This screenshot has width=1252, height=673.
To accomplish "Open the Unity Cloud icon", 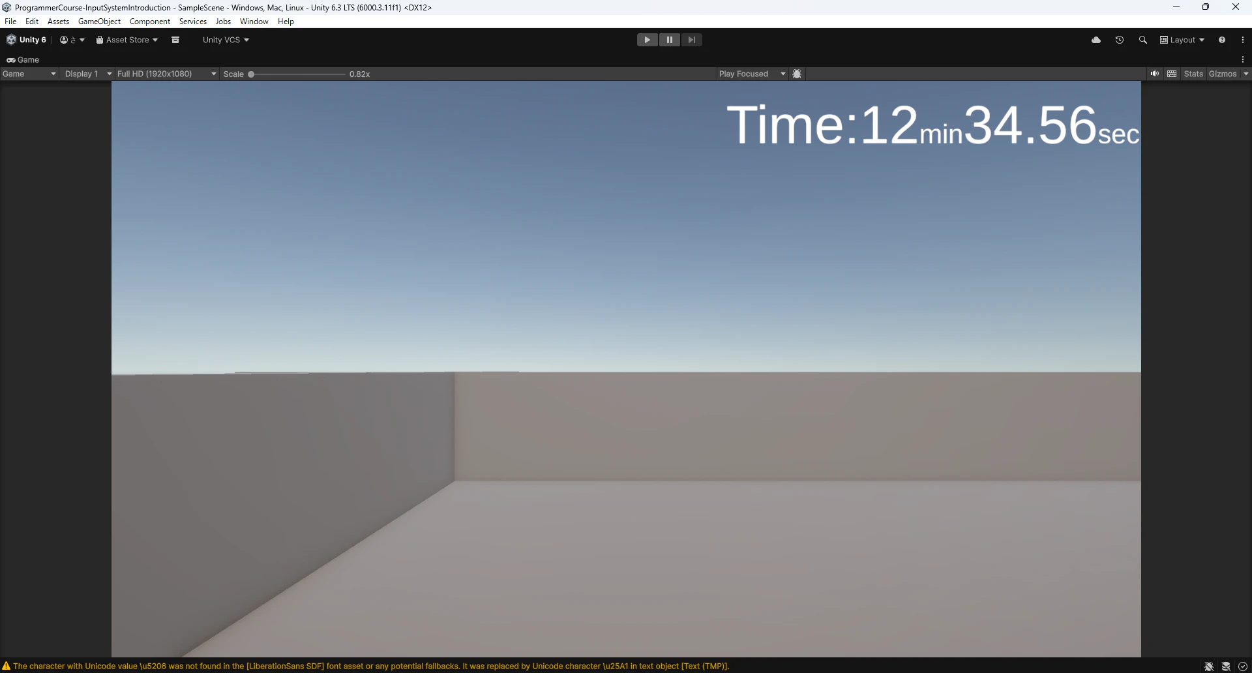I will click(1096, 40).
